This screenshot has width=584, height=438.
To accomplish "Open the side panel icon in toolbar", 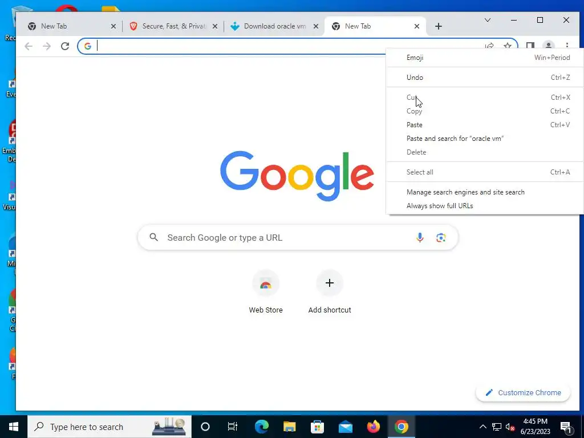I will point(530,46).
